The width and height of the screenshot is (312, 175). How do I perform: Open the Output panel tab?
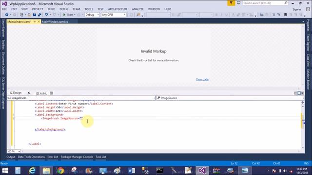[x=11, y=157]
